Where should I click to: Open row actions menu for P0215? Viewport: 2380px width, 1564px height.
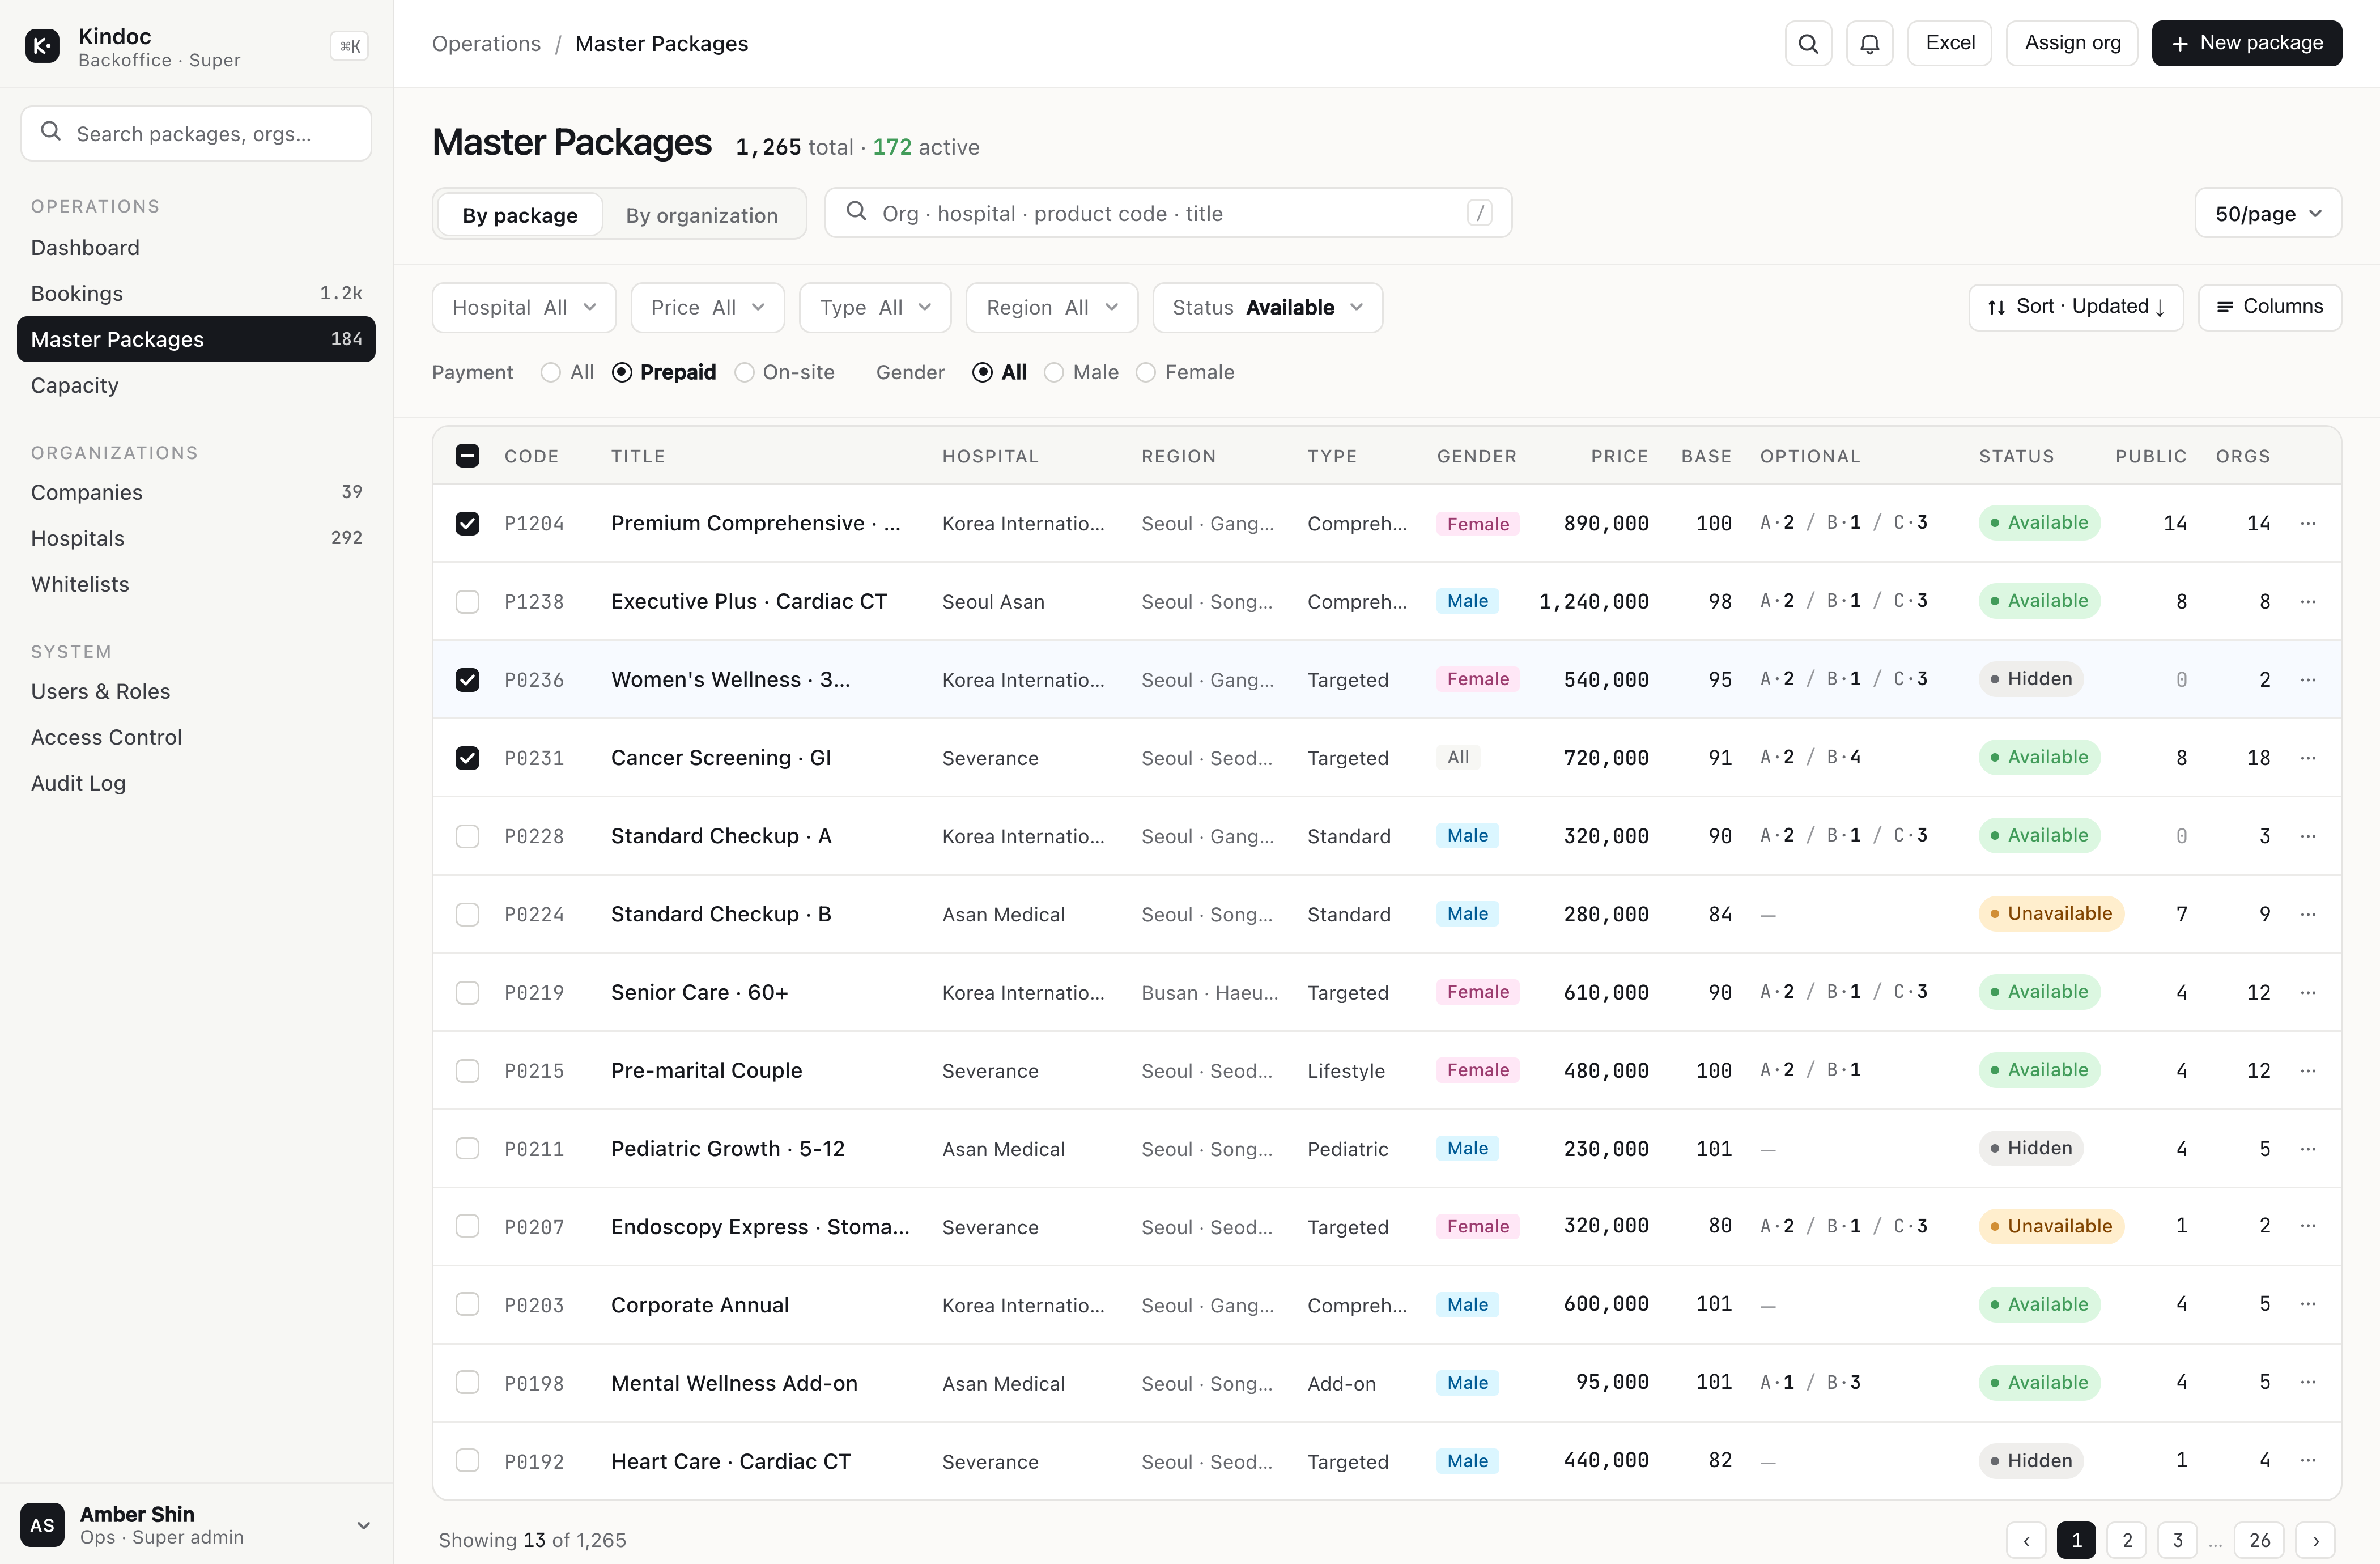(2308, 1070)
